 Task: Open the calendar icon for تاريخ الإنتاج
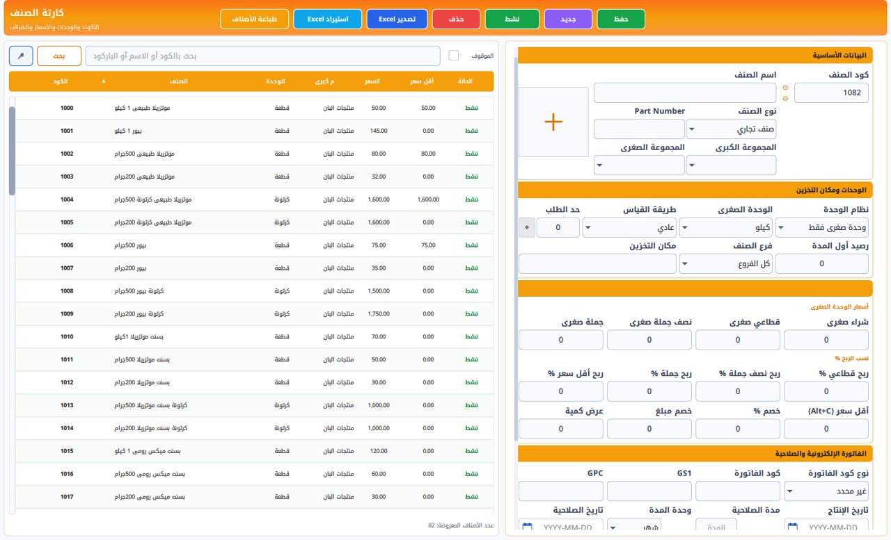[791, 527]
